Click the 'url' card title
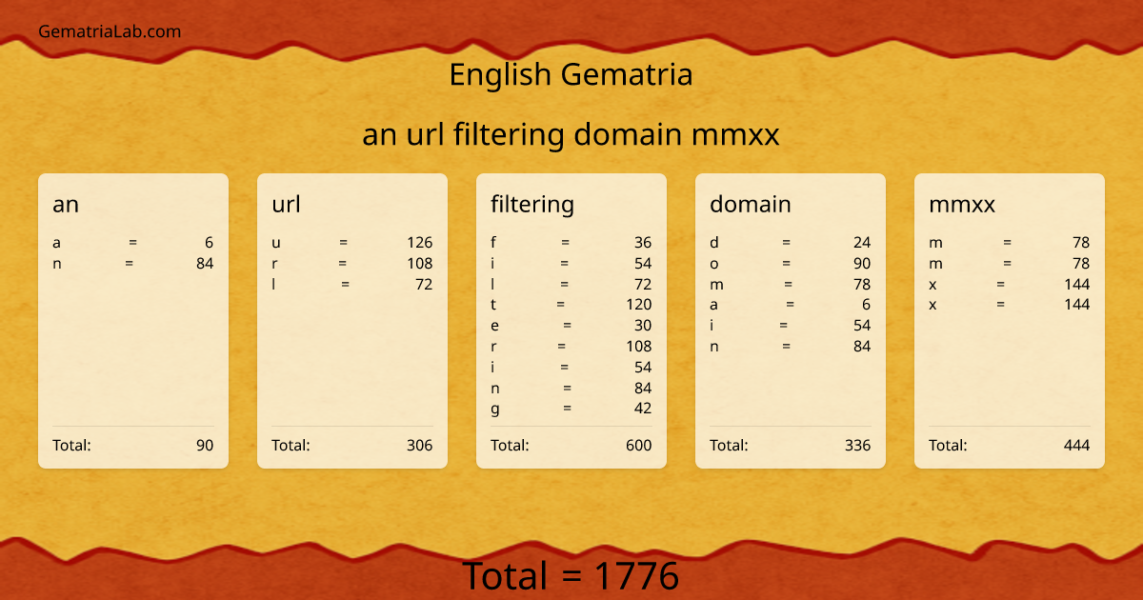 (x=286, y=204)
